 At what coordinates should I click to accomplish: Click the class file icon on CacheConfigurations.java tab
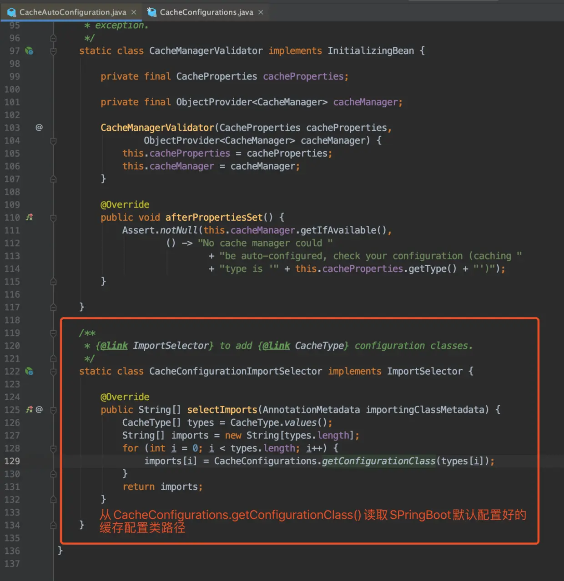(152, 12)
